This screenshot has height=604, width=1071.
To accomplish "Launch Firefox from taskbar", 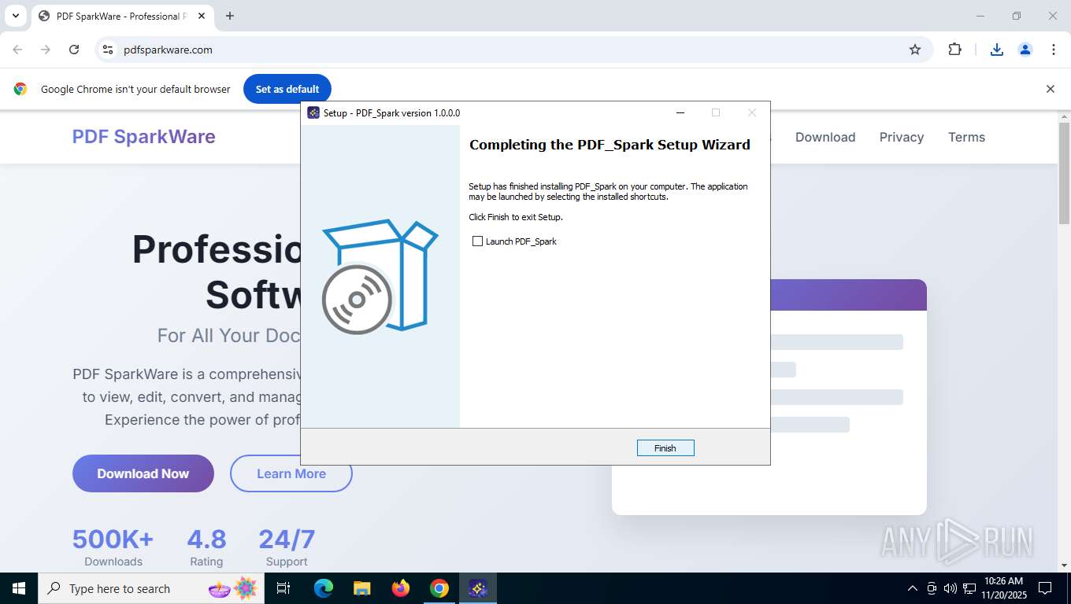I will (400, 588).
